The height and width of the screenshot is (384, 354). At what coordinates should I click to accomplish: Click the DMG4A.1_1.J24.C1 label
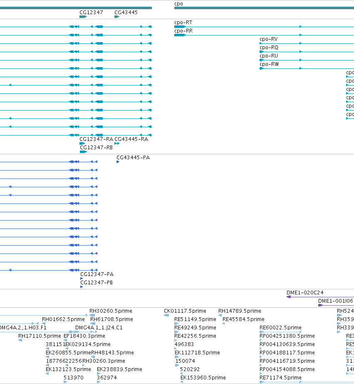coord(99,328)
